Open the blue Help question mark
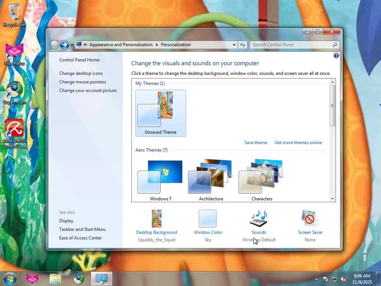This screenshot has width=381, height=286. [336, 56]
